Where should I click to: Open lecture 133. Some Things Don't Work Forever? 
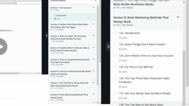pyautogui.click(x=142, y=44)
